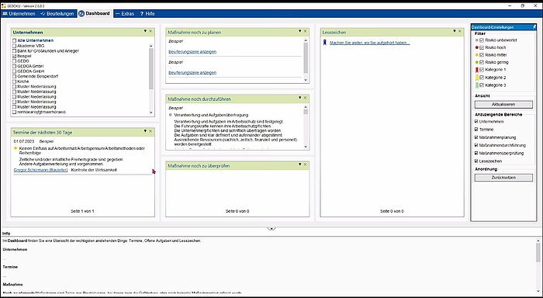This screenshot has height=298, width=543.
Task: Click the yellow Risiko mittel dot
Action: [x=477, y=55]
